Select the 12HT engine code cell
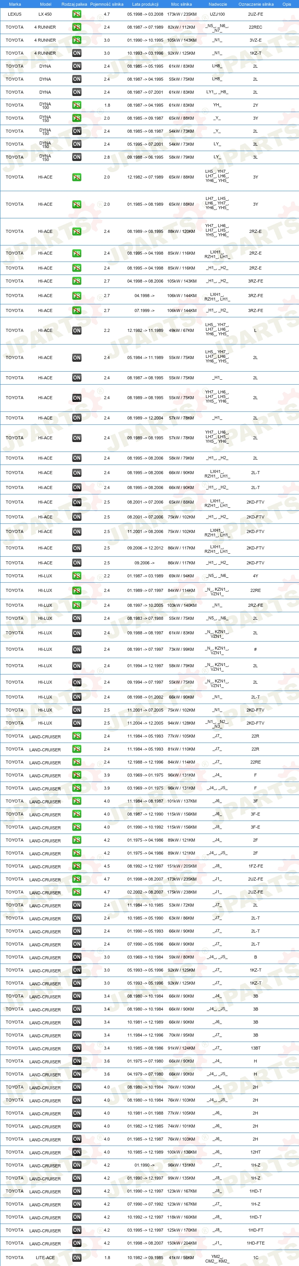This screenshot has width=299, height=1266. (x=255, y=1152)
